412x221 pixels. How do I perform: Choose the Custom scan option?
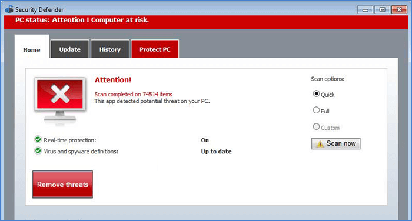(317, 127)
